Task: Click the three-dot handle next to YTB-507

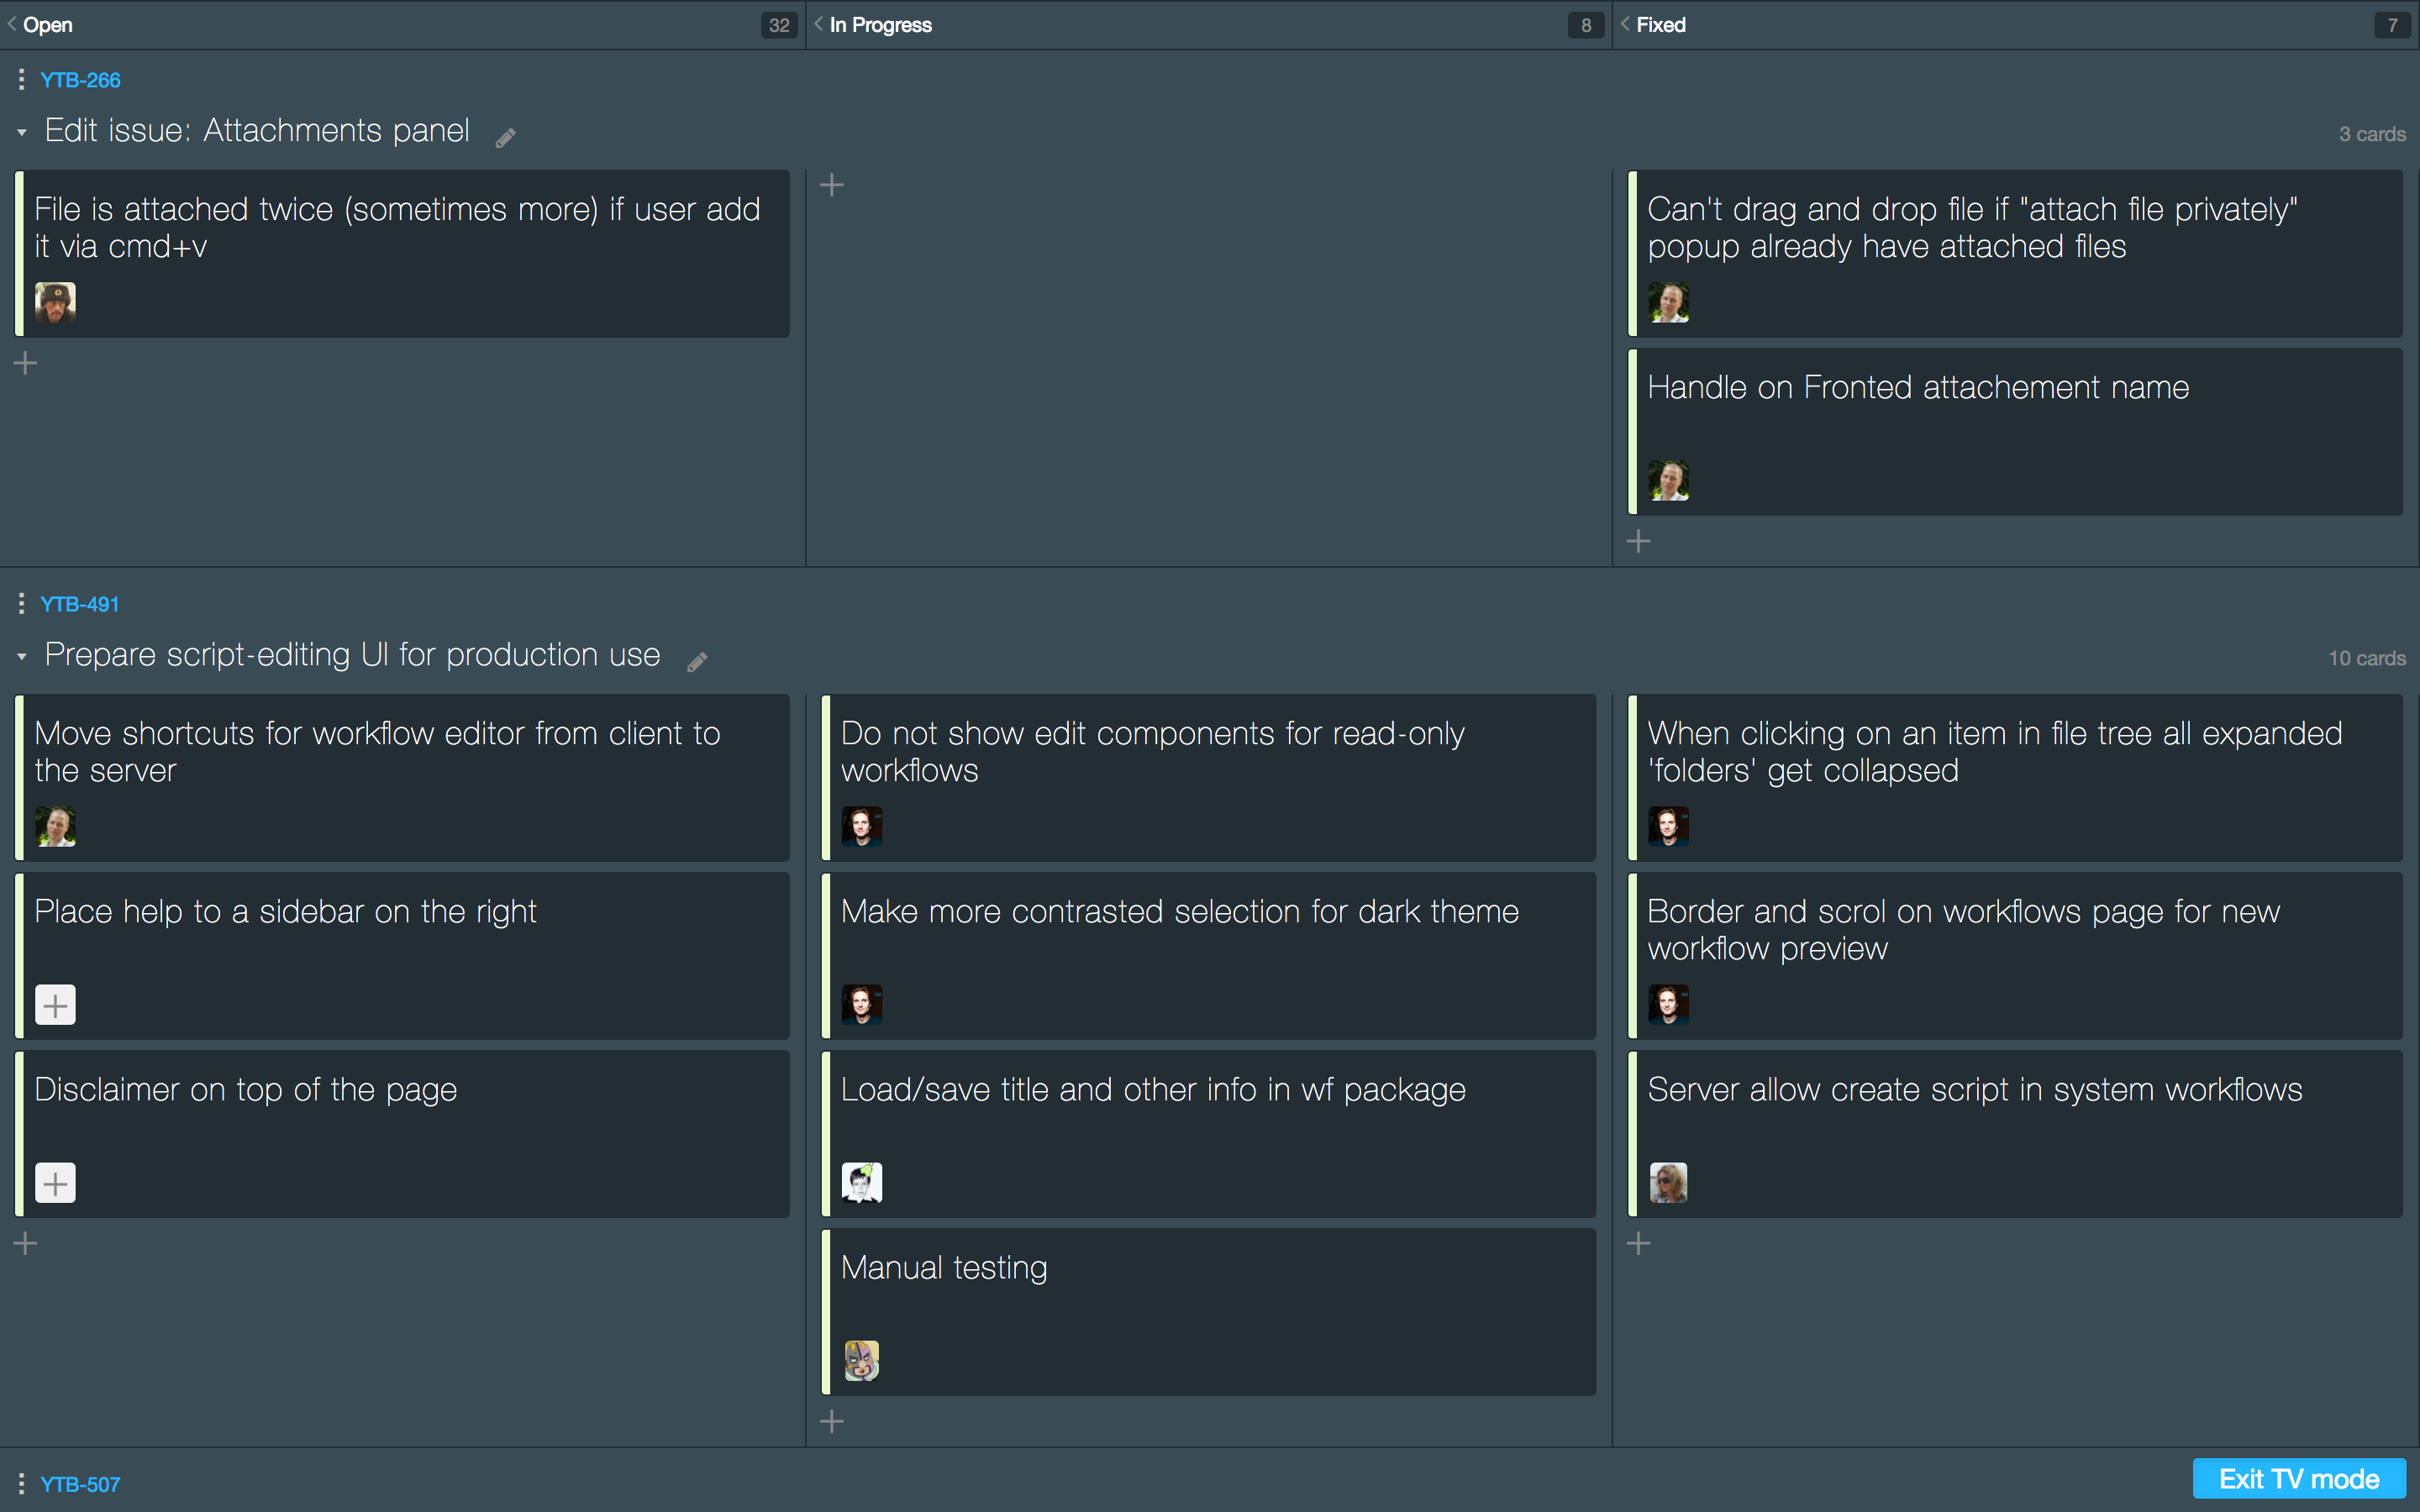Action: (x=21, y=1483)
